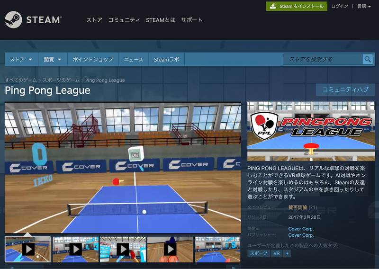Viewport: 379px width, 269px height.
Task: Click Ping Pong League breadcrumb link
Action: pyautogui.click(x=105, y=80)
